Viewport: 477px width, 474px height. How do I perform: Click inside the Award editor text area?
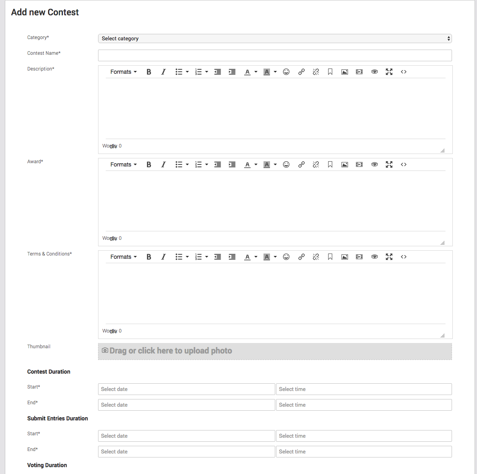275,201
